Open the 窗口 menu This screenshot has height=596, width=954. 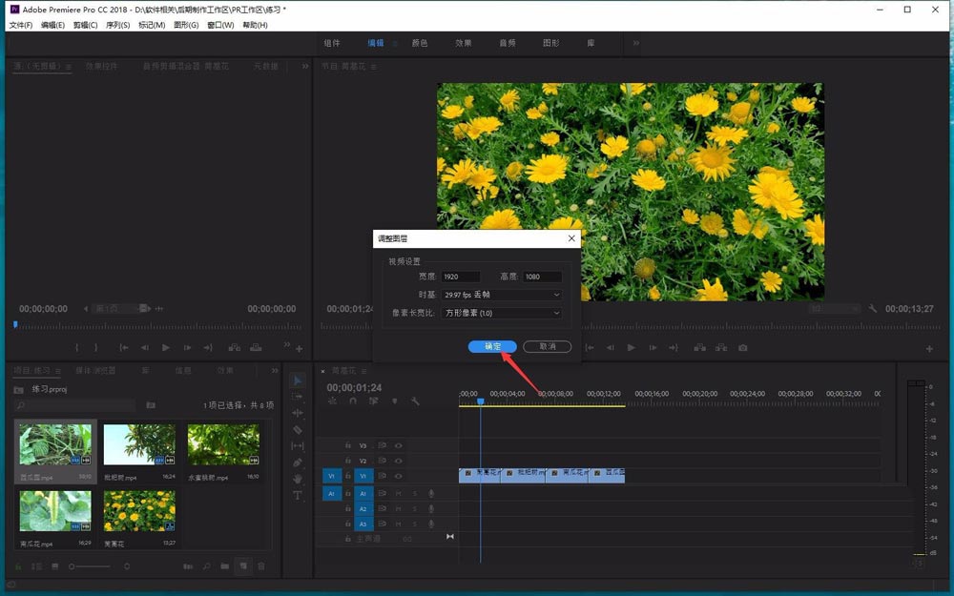(219, 25)
